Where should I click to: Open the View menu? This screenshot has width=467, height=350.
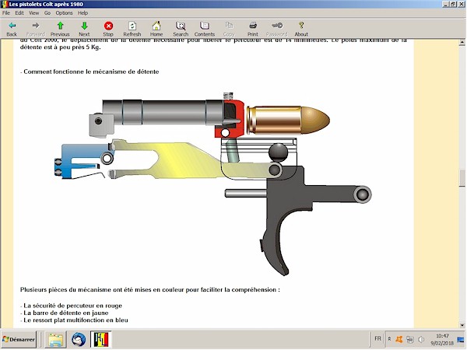33,13
